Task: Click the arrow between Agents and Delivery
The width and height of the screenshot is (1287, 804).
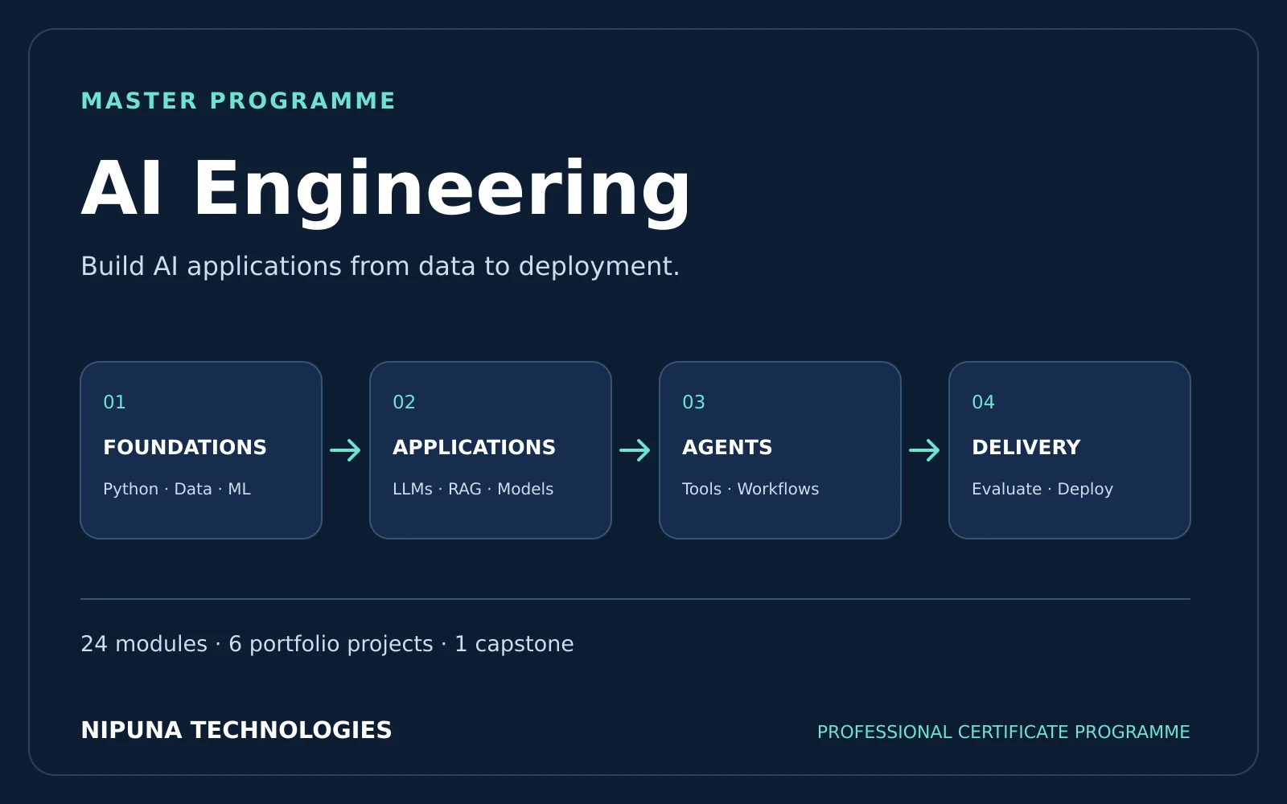Action: pyautogui.click(x=925, y=450)
